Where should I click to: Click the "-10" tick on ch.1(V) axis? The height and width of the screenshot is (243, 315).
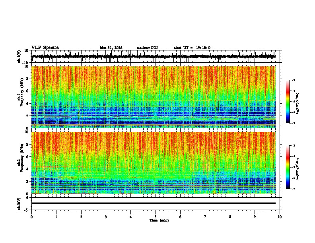point(26,63)
